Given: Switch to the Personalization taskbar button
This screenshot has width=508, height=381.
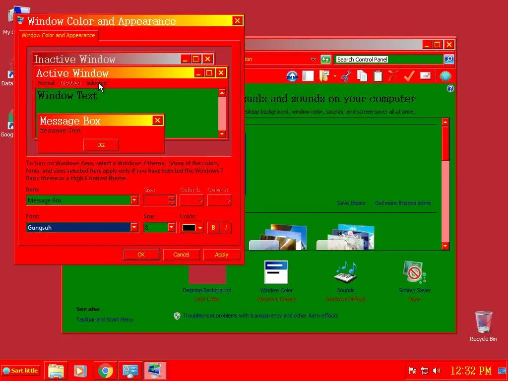Looking at the screenshot, I should coord(155,371).
